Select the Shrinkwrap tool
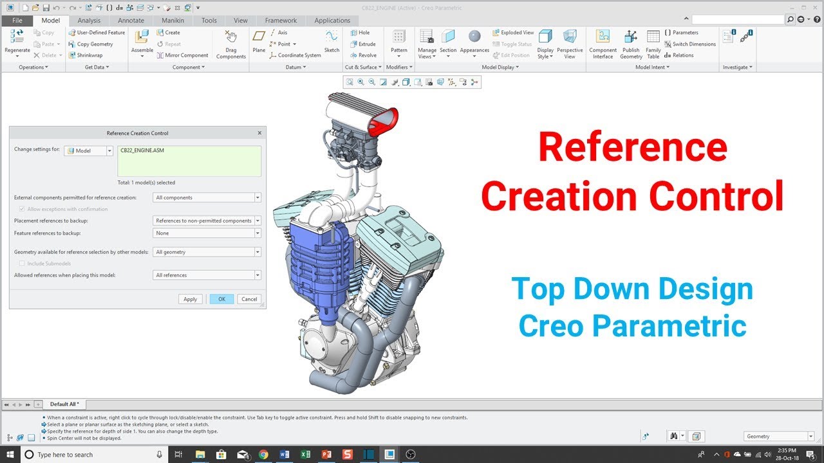 click(x=86, y=55)
